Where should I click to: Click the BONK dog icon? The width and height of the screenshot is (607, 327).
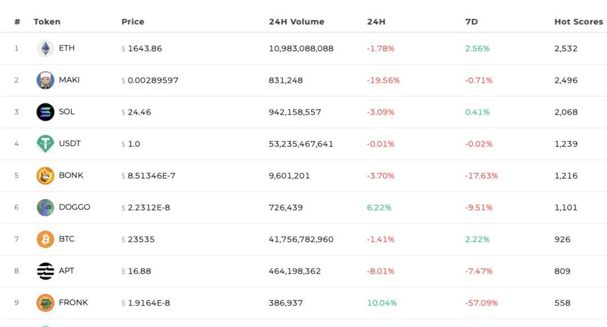click(46, 175)
